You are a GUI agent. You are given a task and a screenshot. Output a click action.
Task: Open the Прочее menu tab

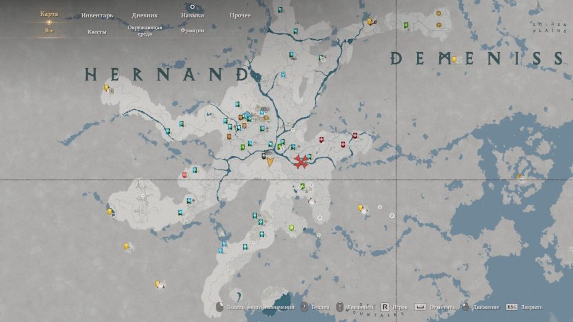(239, 15)
